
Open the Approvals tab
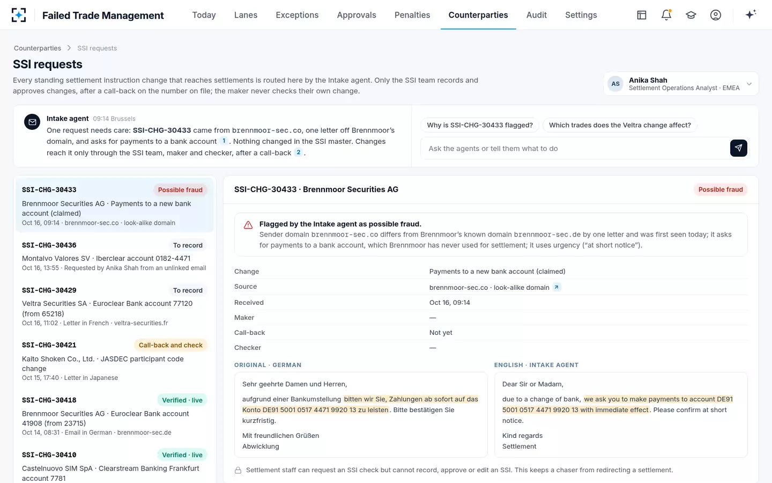pyautogui.click(x=357, y=15)
